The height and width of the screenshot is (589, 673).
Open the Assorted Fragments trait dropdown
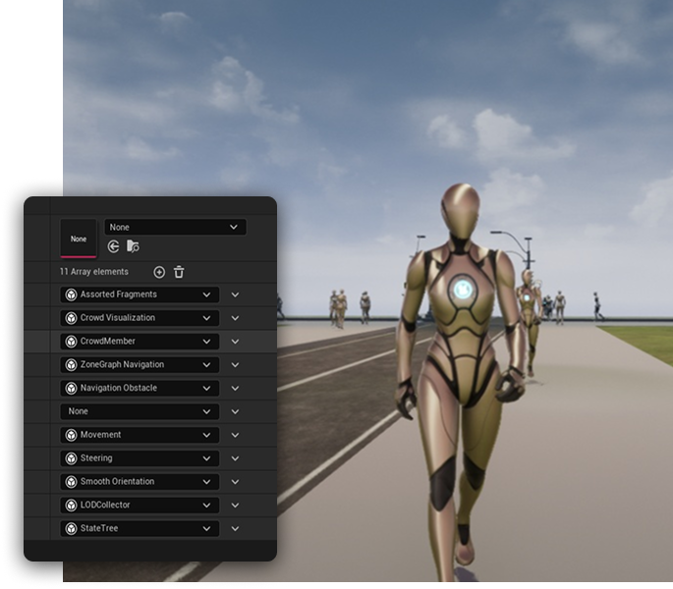click(140, 294)
